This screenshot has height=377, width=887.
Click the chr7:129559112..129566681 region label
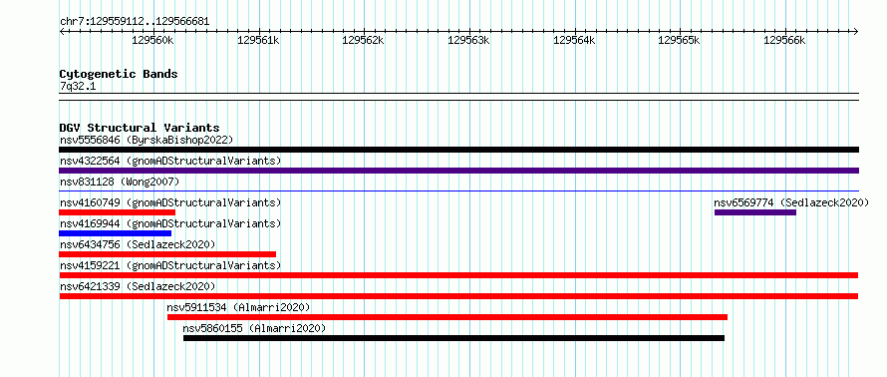coord(135,22)
